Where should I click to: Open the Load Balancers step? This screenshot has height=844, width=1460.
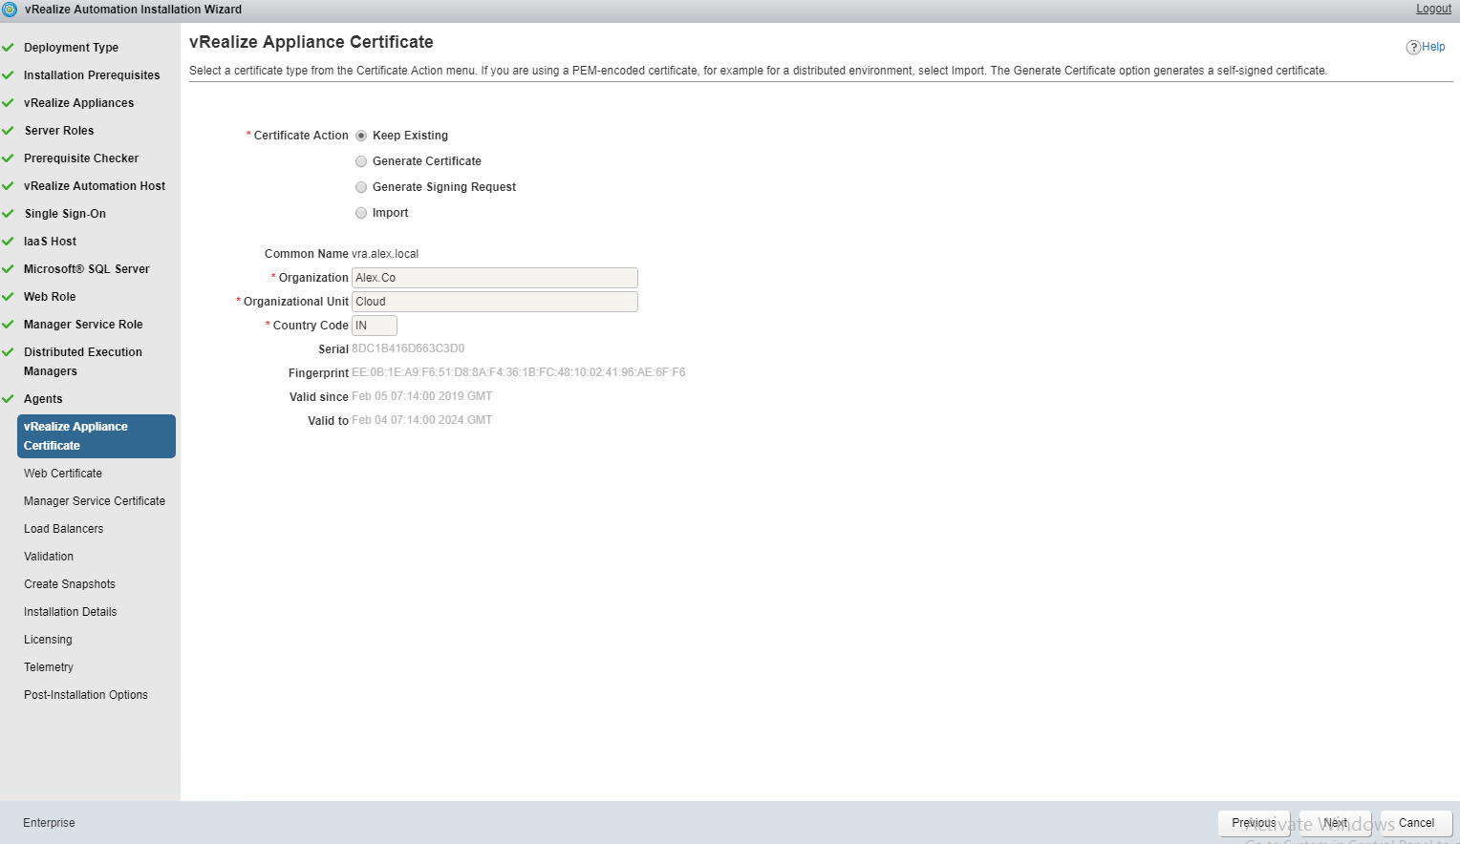pos(63,529)
